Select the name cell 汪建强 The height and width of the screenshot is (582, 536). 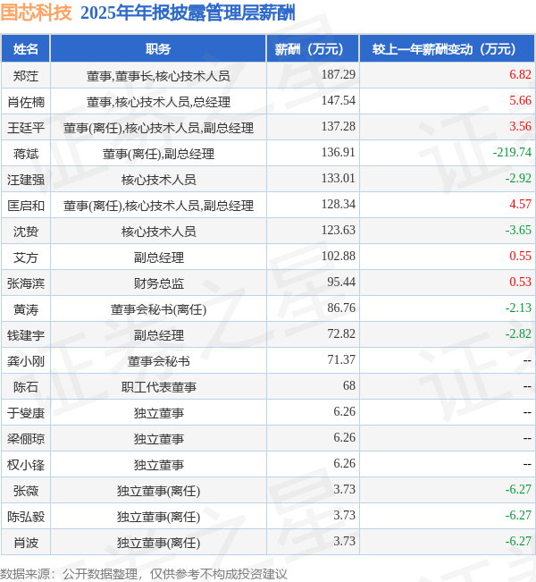point(26,180)
